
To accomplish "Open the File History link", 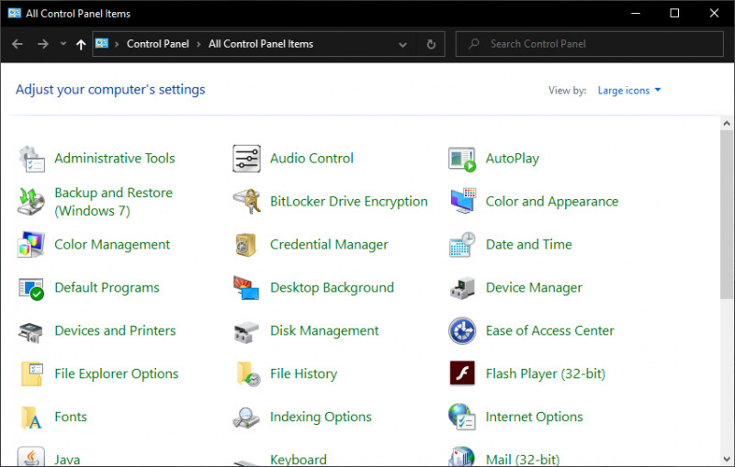I will click(x=303, y=374).
